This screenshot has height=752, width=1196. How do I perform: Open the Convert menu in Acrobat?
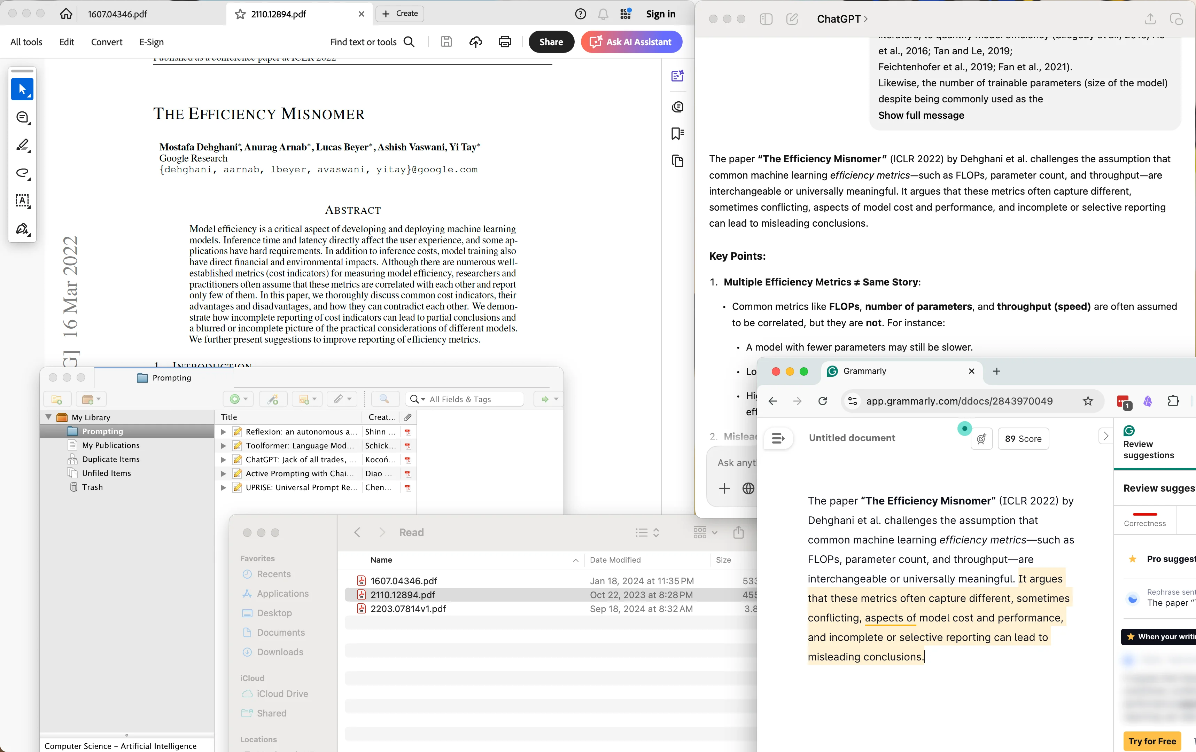pos(106,42)
